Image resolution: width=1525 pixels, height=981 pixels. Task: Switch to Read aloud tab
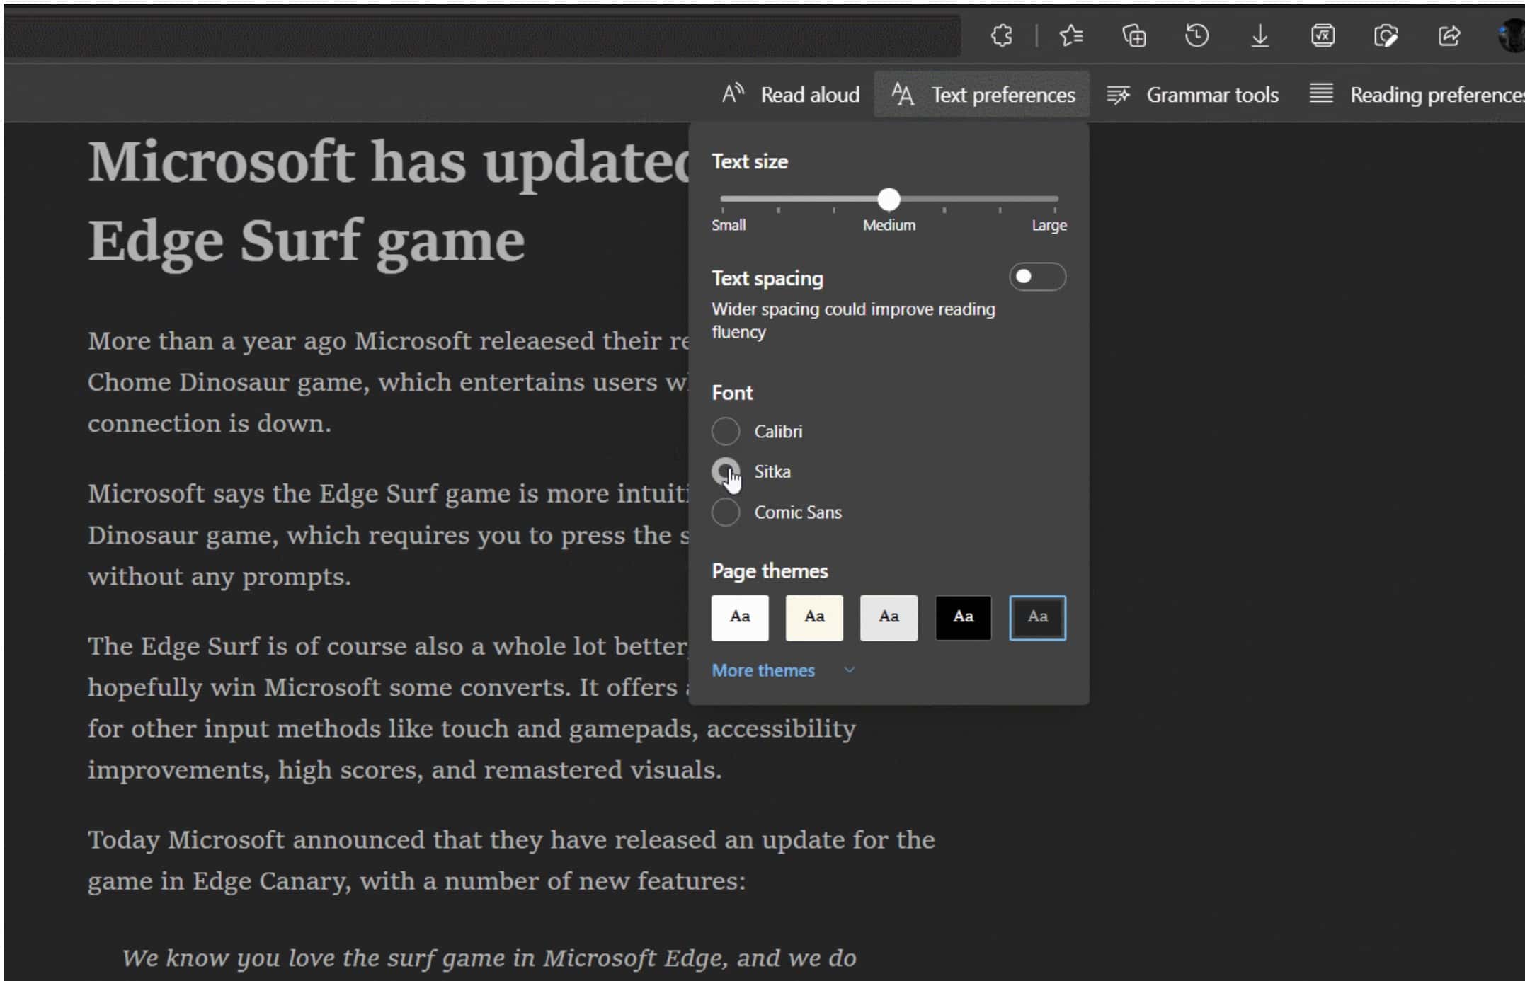coord(790,94)
